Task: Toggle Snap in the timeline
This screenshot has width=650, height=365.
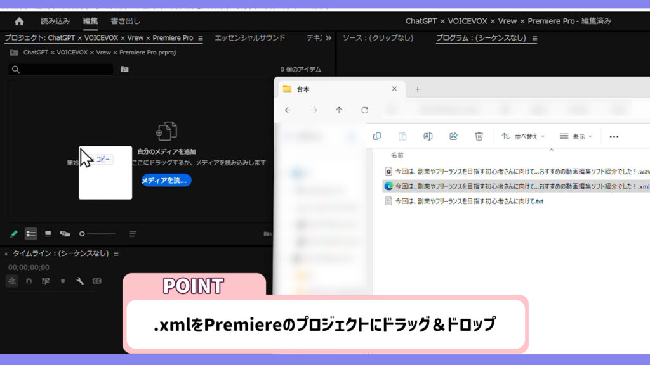Action: (29, 281)
